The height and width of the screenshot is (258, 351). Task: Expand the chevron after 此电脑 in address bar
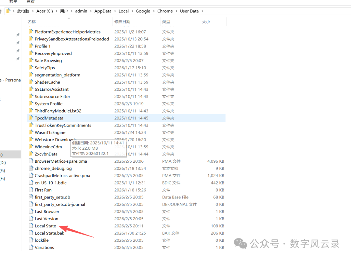coord(33,11)
